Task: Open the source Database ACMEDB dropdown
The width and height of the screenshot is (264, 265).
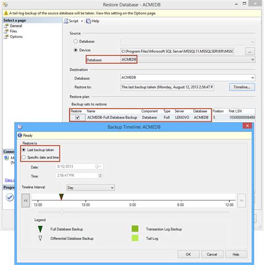Action: click(188, 60)
